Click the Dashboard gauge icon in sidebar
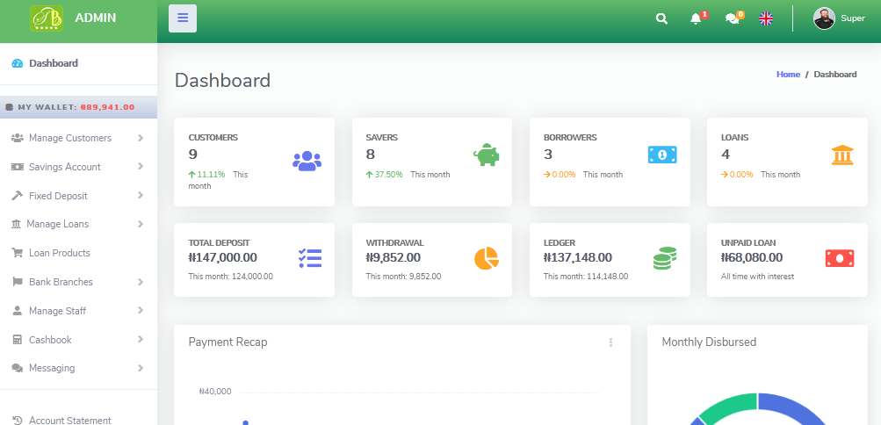Screen dimensions: 881x425 (x=17, y=63)
